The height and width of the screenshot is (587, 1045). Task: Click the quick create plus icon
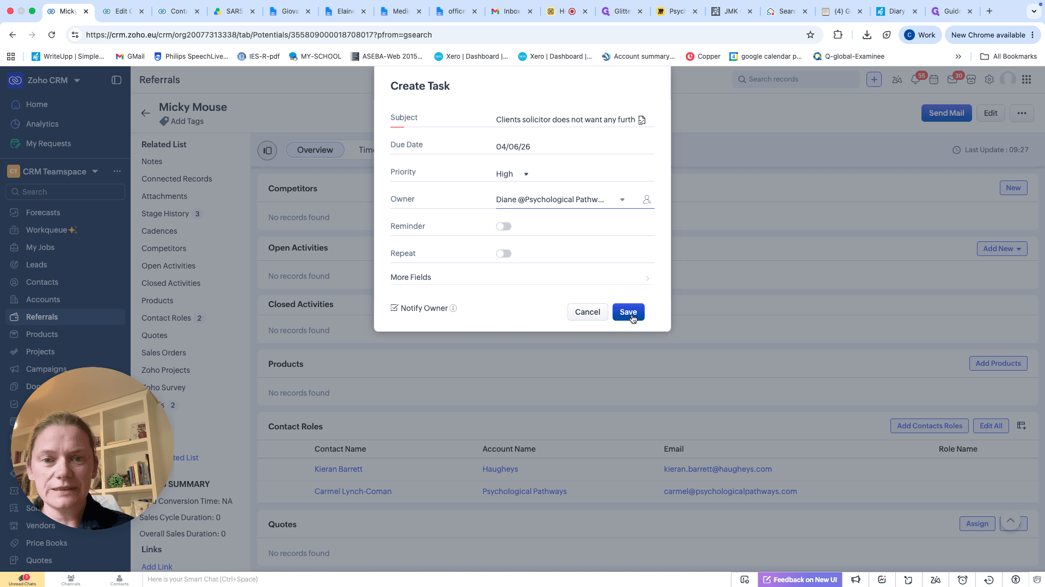coord(874,79)
